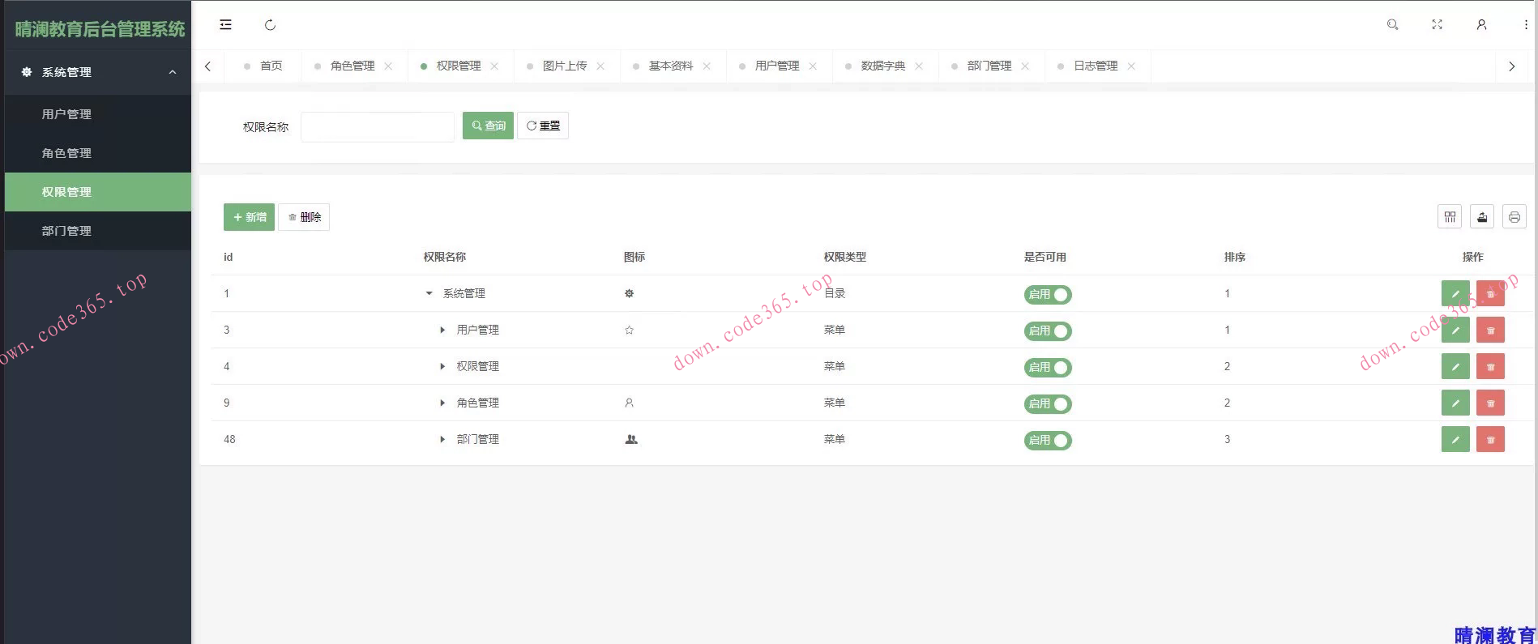Open the user profile icon
This screenshot has width=1538, height=644.
[x=1481, y=25]
